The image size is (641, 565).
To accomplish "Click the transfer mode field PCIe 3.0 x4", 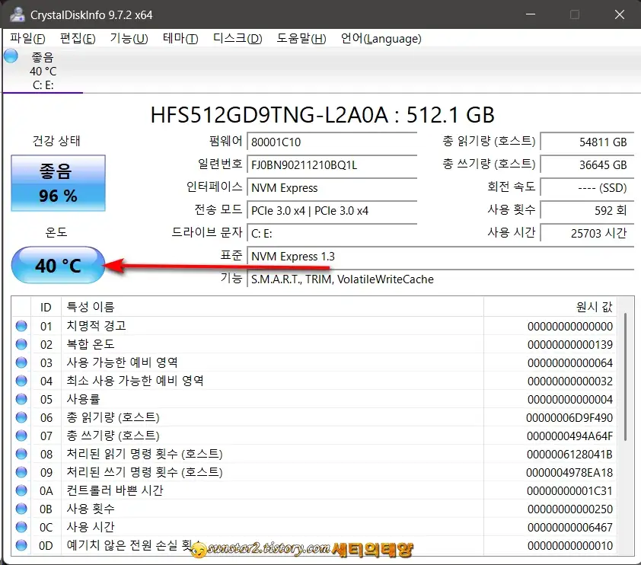I will tap(332, 211).
